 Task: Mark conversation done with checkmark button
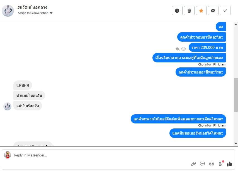pos(225,11)
